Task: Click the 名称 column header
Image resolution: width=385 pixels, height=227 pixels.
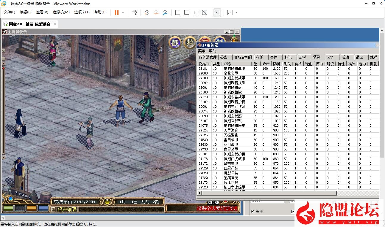Action: click(x=237, y=64)
